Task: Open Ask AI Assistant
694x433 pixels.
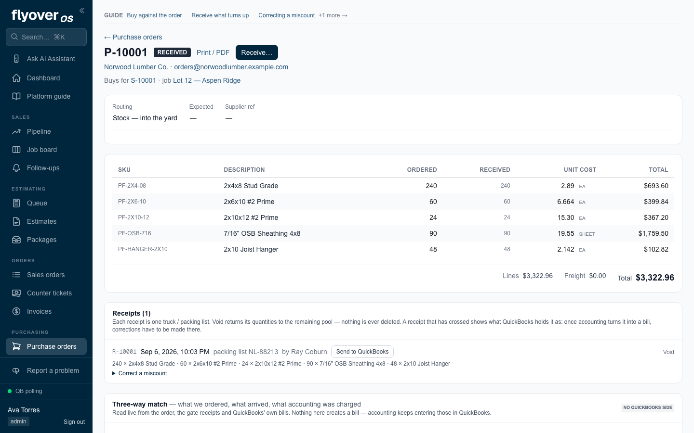Action: tap(46, 59)
